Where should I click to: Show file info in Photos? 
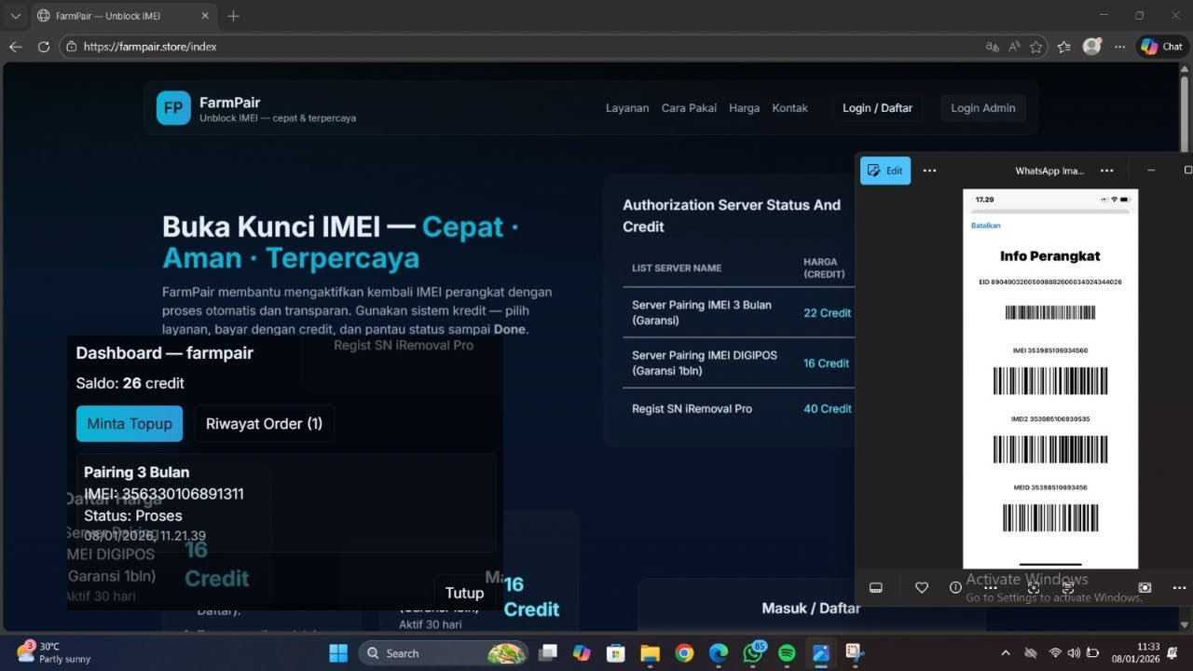(955, 588)
